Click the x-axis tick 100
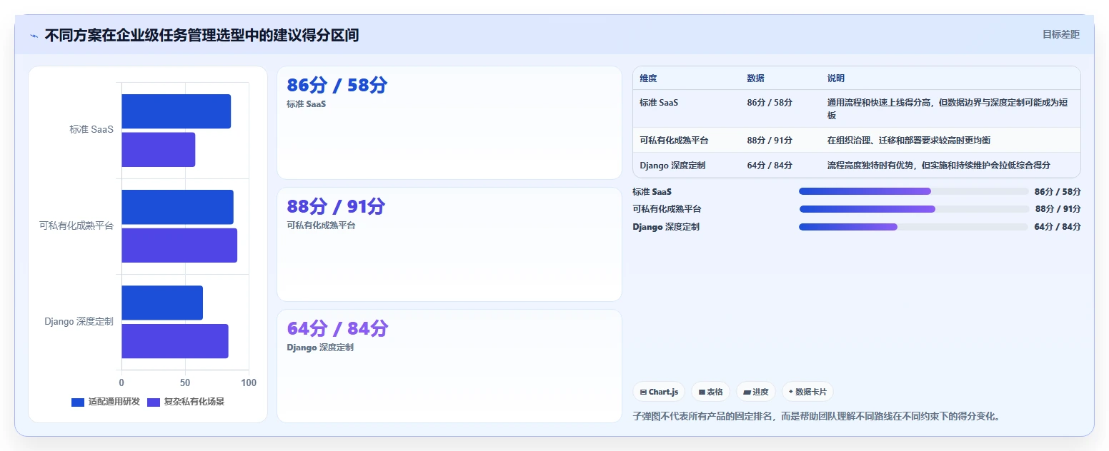1109x451 pixels. click(x=249, y=383)
